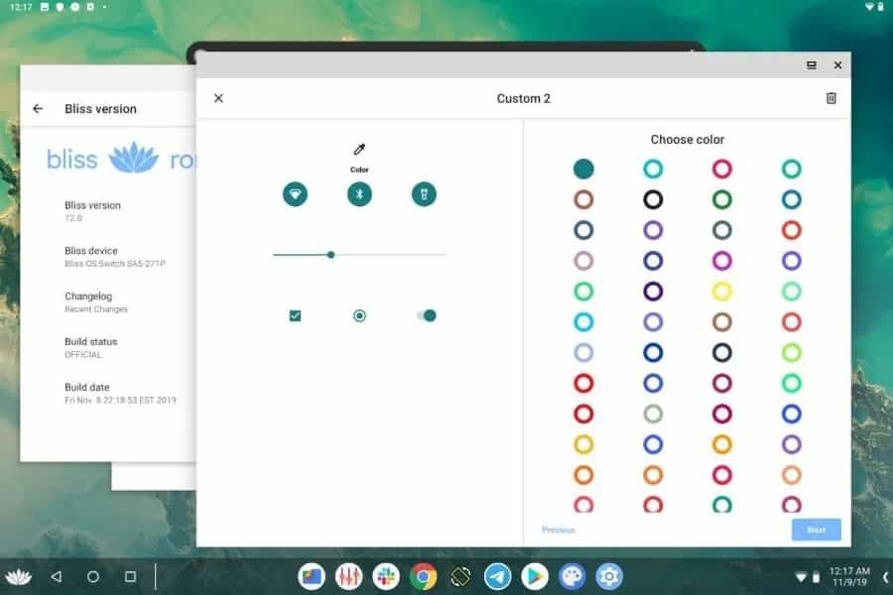The image size is (893, 595).
Task: Open Slack from the taskbar
Action: point(386,576)
